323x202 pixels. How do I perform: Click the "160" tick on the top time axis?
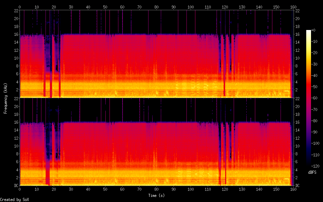click(293, 7)
